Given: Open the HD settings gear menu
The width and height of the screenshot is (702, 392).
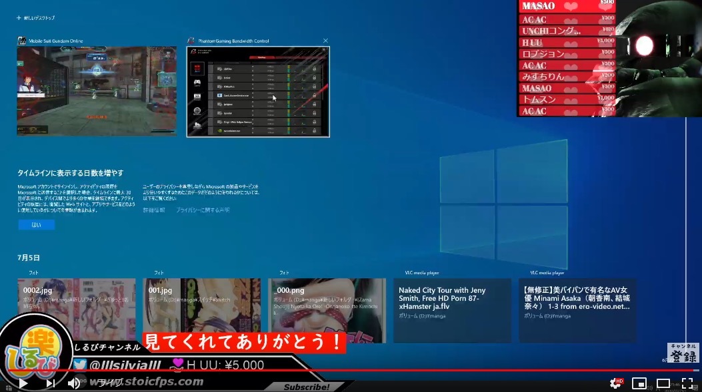Looking at the screenshot, I should tap(616, 383).
